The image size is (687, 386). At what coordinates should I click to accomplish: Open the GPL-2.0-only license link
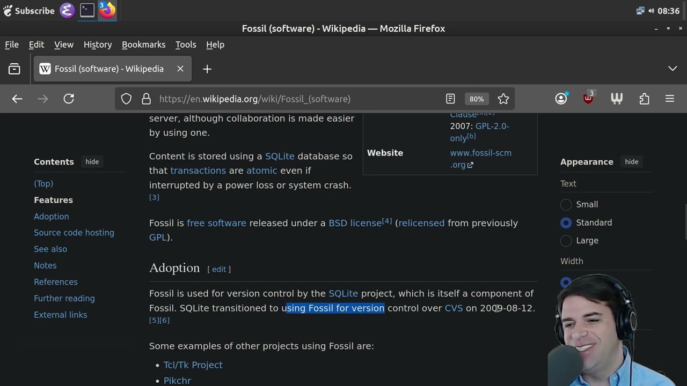click(479, 132)
